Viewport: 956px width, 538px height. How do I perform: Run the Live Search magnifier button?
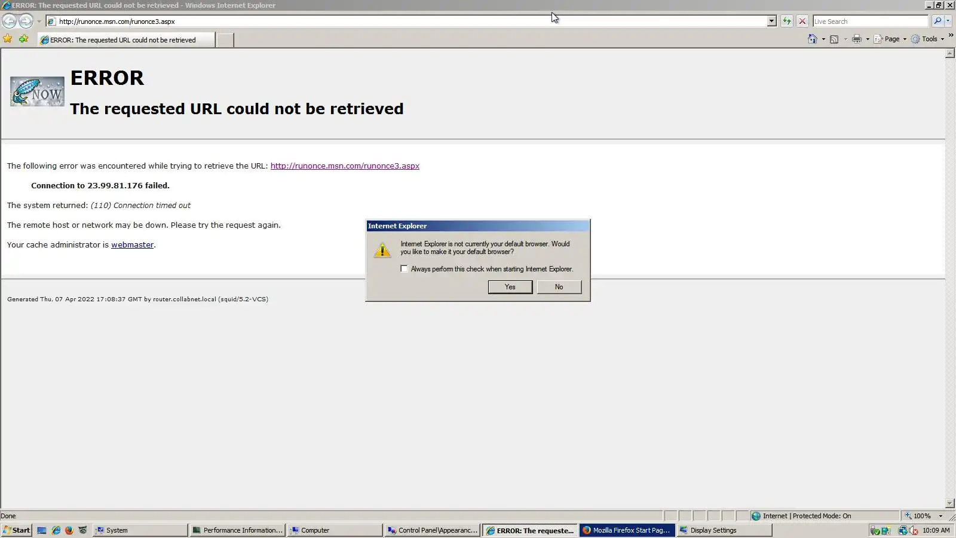937,22
